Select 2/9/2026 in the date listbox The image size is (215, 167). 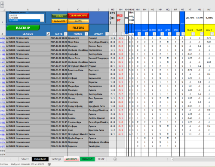[25, 15]
